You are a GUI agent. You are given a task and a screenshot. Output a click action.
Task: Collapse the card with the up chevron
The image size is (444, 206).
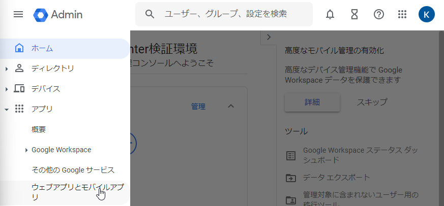[231, 106]
